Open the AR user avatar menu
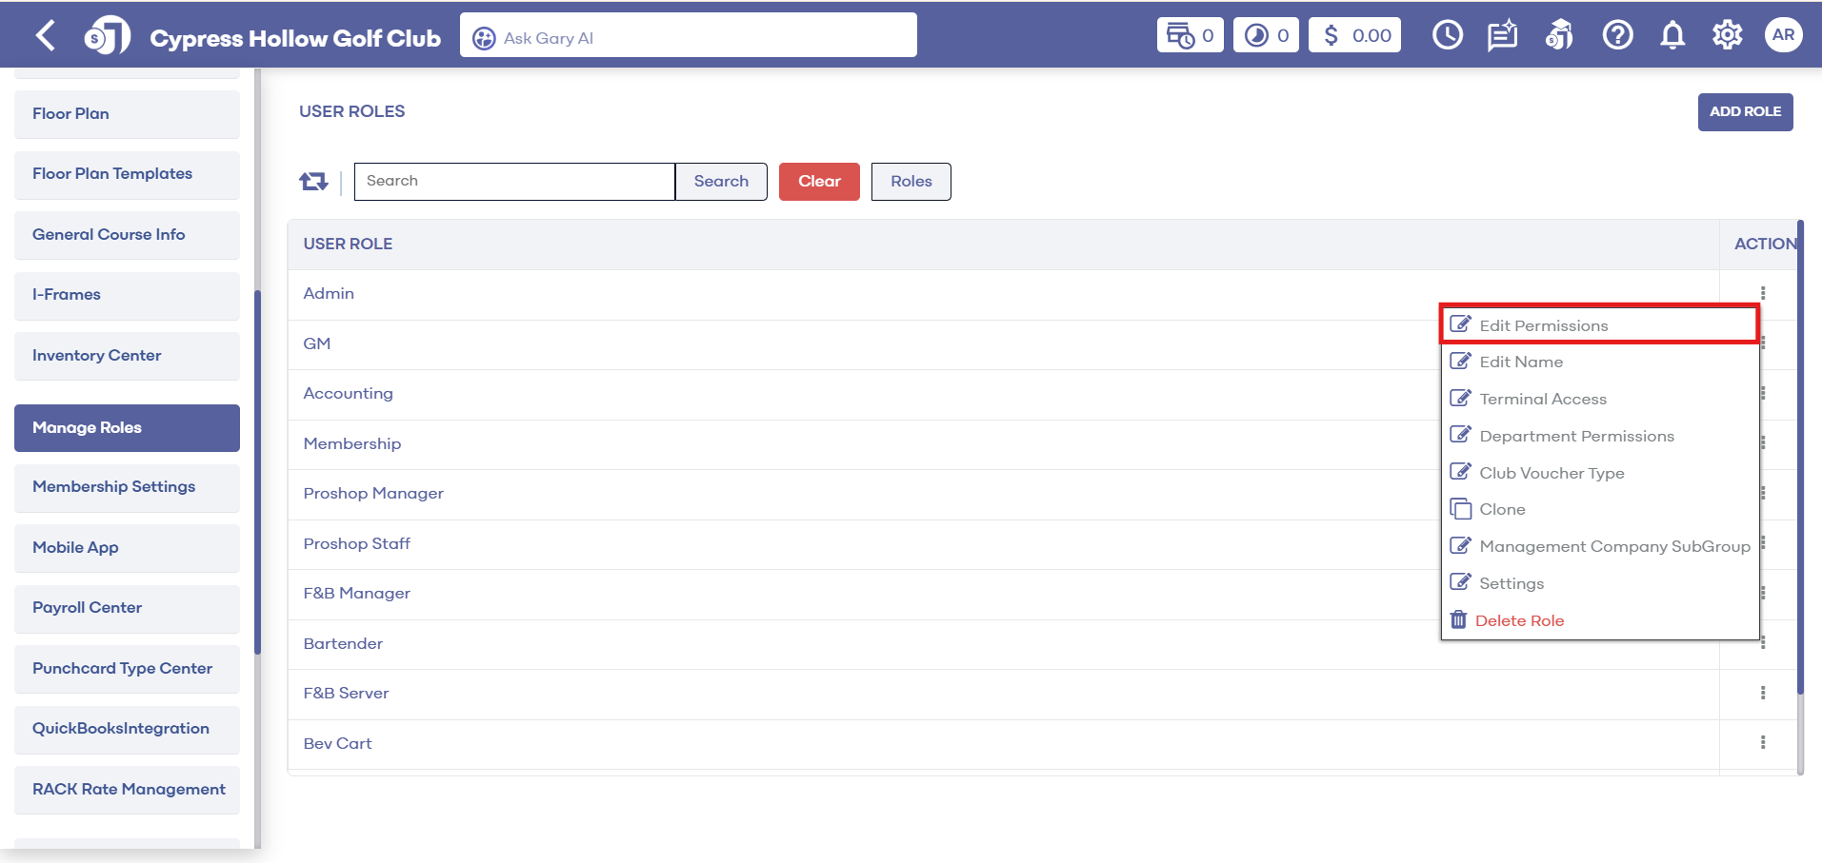The image size is (1822, 863). (1782, 36)
